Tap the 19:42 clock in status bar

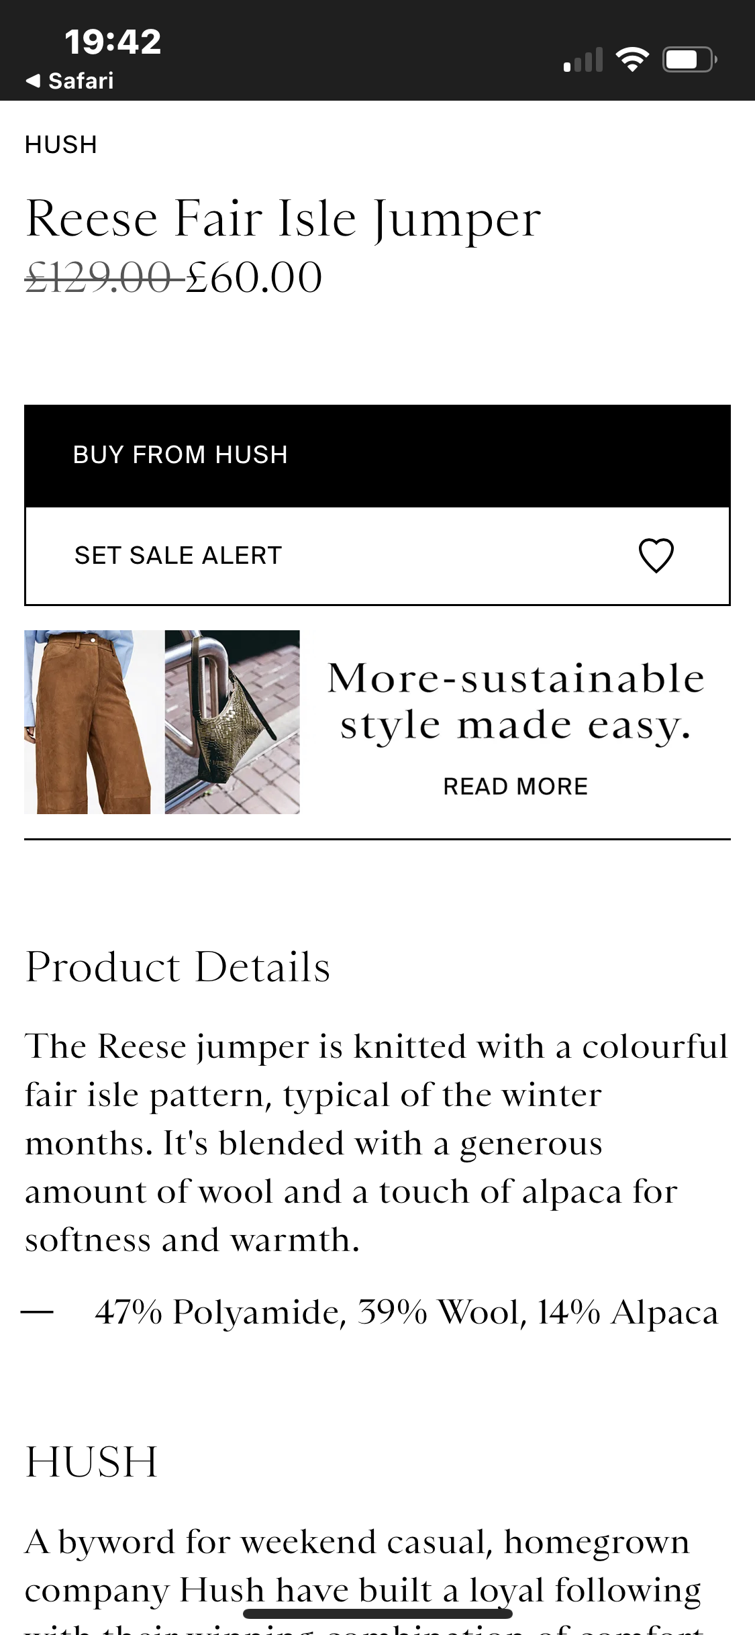113,42
